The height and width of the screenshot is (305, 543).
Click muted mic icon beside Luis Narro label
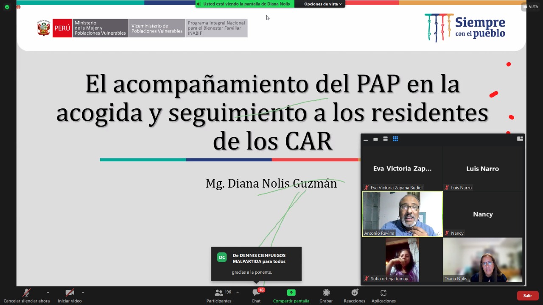pos(447,188)
